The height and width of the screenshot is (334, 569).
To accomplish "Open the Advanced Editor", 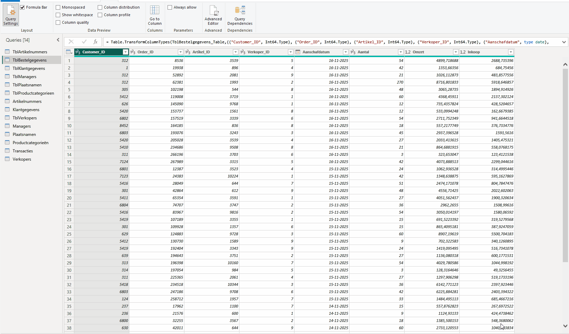I will pyautogui.click(x=213, y=15).
